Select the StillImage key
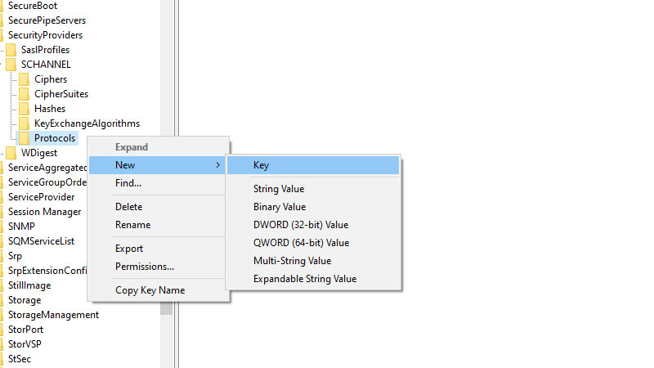 click(29, 285)
